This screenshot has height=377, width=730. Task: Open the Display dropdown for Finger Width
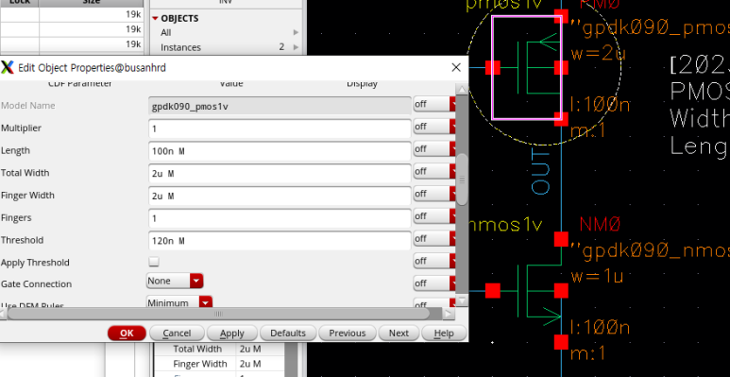point(434,194)
